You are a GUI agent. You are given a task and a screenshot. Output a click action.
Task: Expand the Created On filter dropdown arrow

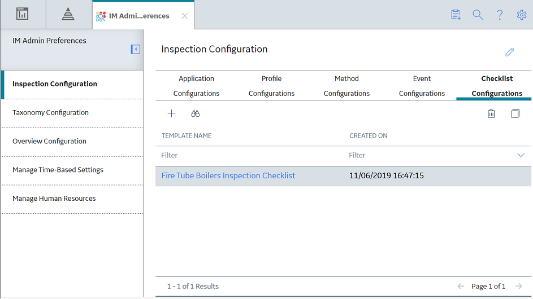pos(521,156)
